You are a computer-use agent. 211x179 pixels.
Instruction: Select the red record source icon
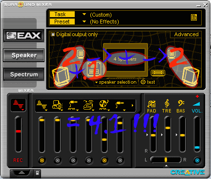click(x=18, y=105)
